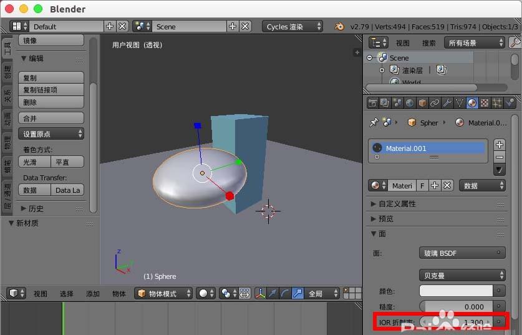Click the rotate manipulator arc icon
The width and height of the screenshot is (522, 335).
pyautogui.click(x=285, y=293)
